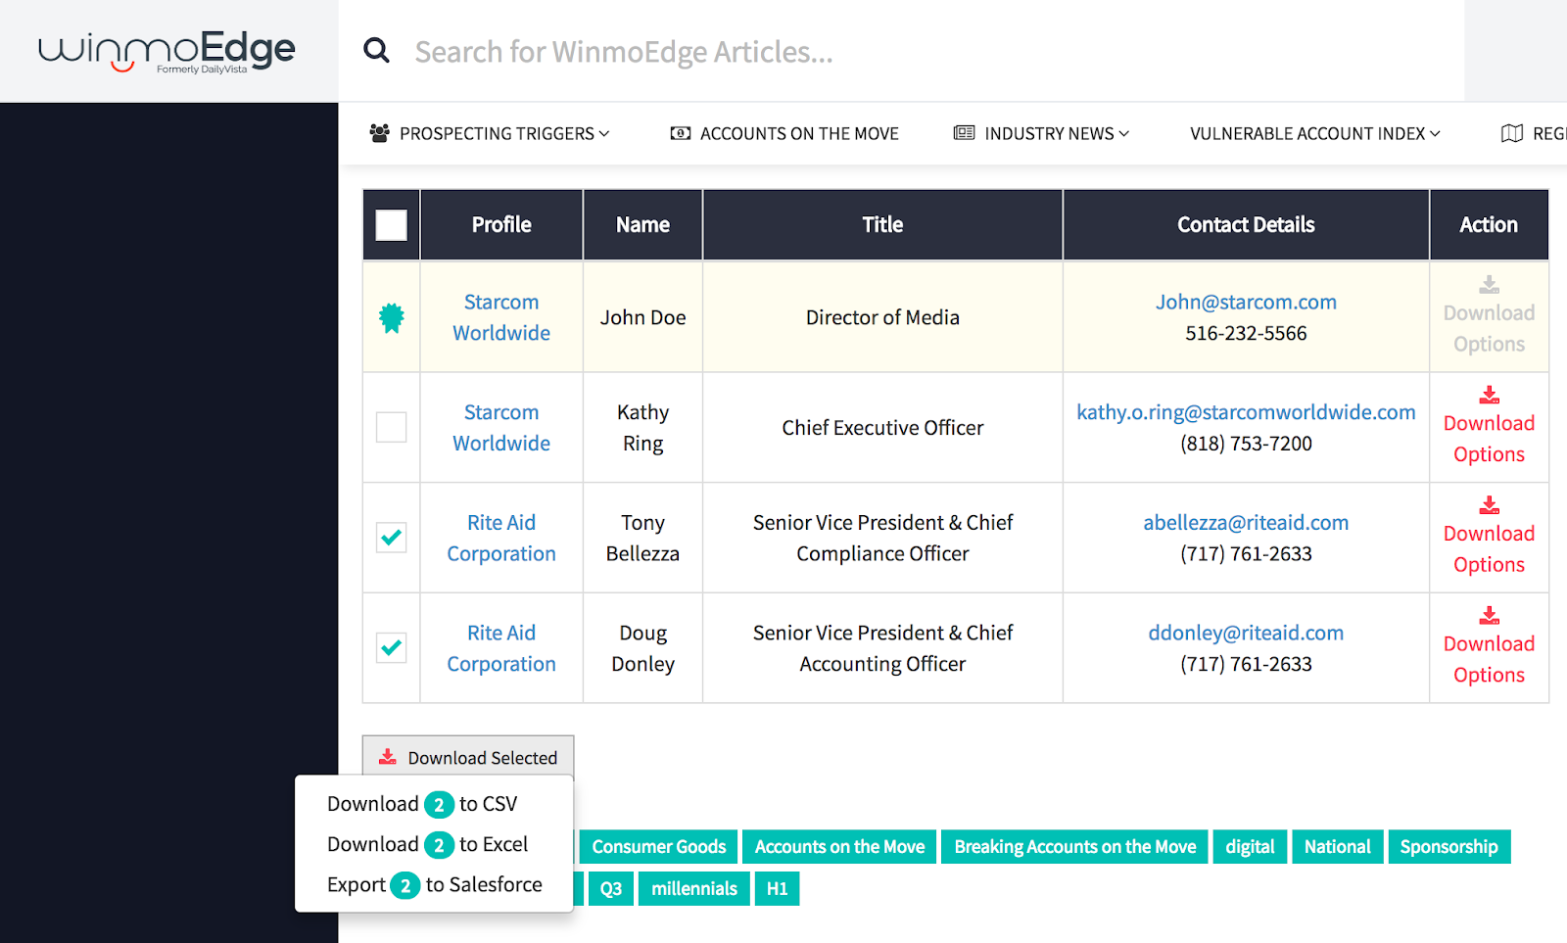The image size is (1567, 943).
Task: Click the Chief Executive Officer title cell
Action: 882,428
